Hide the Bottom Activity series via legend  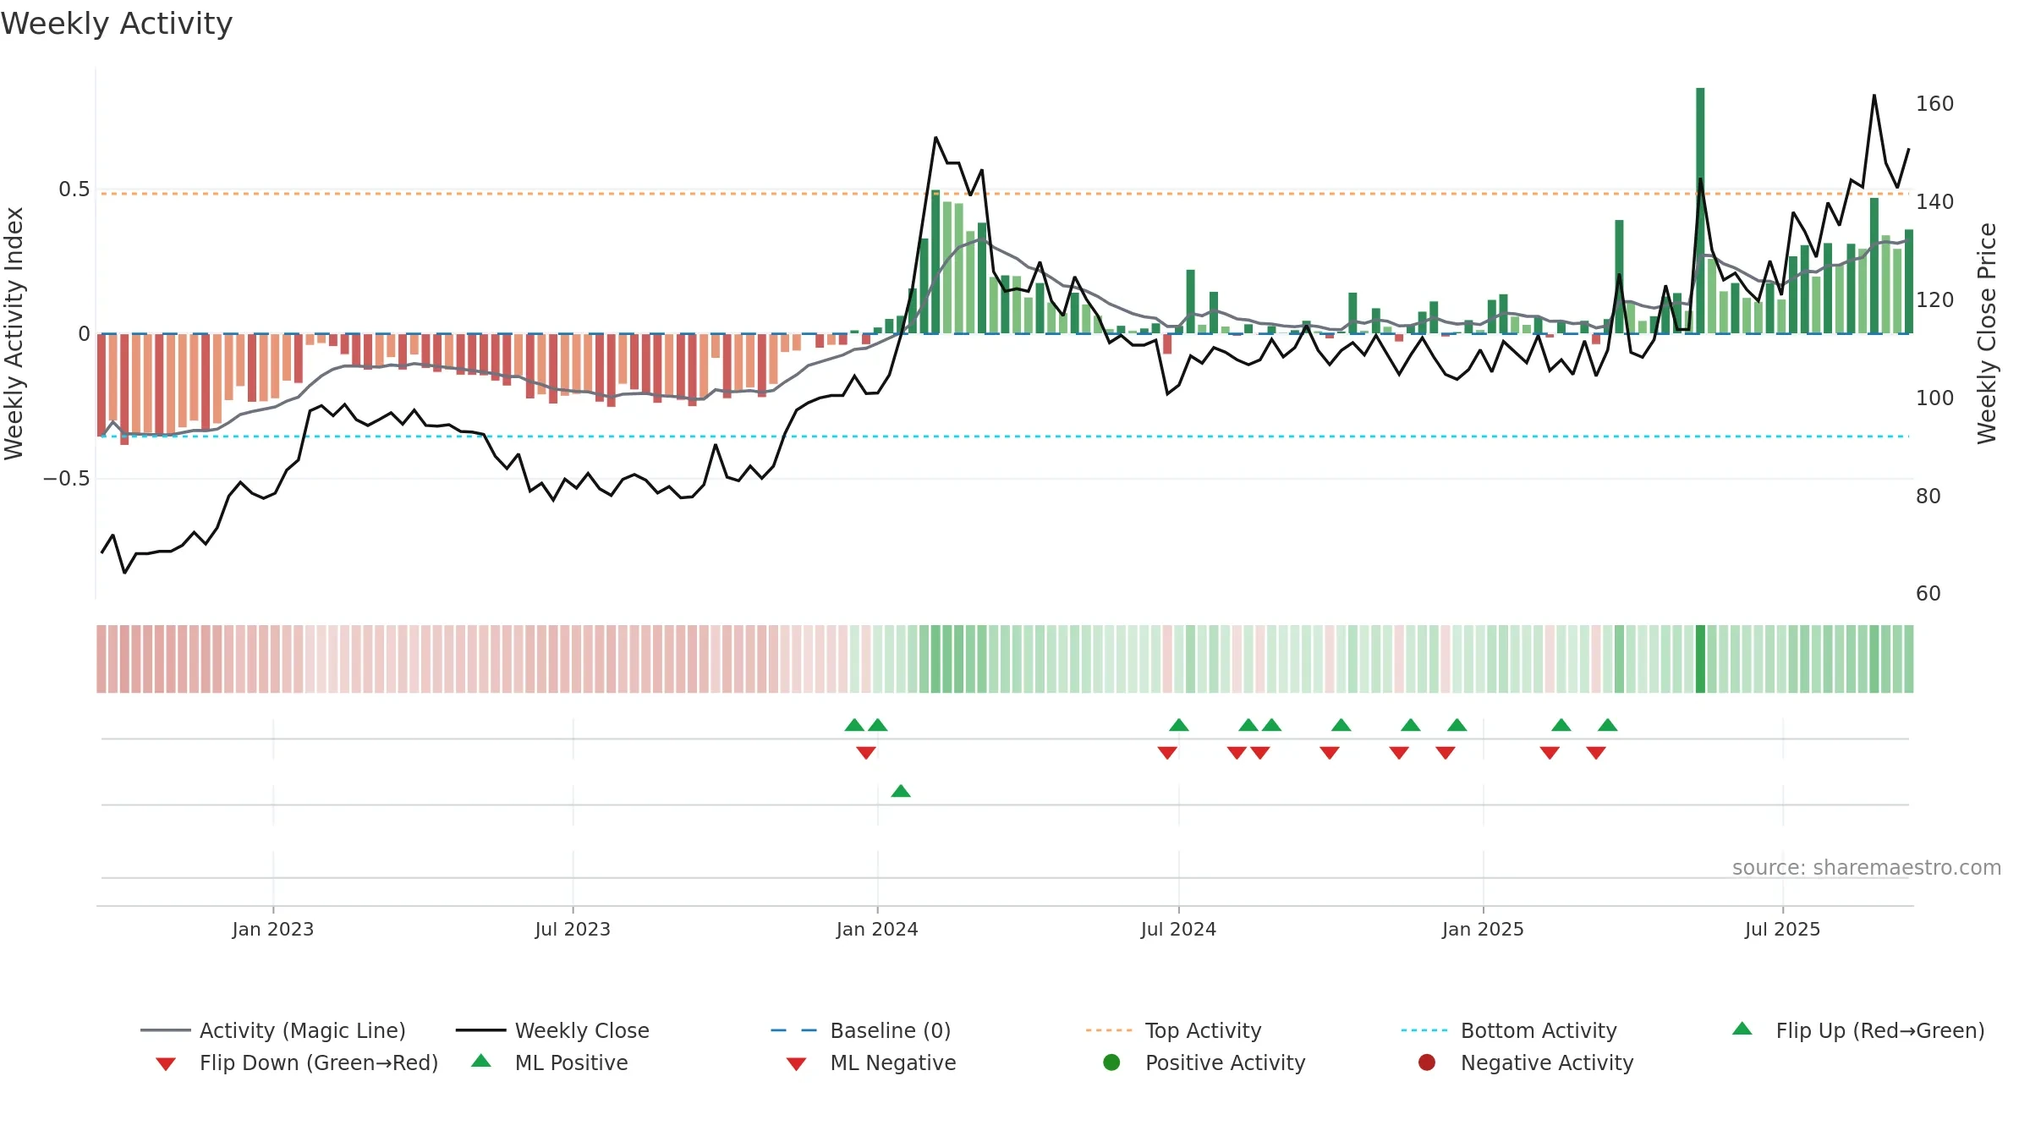(x=1509, y=1030)
